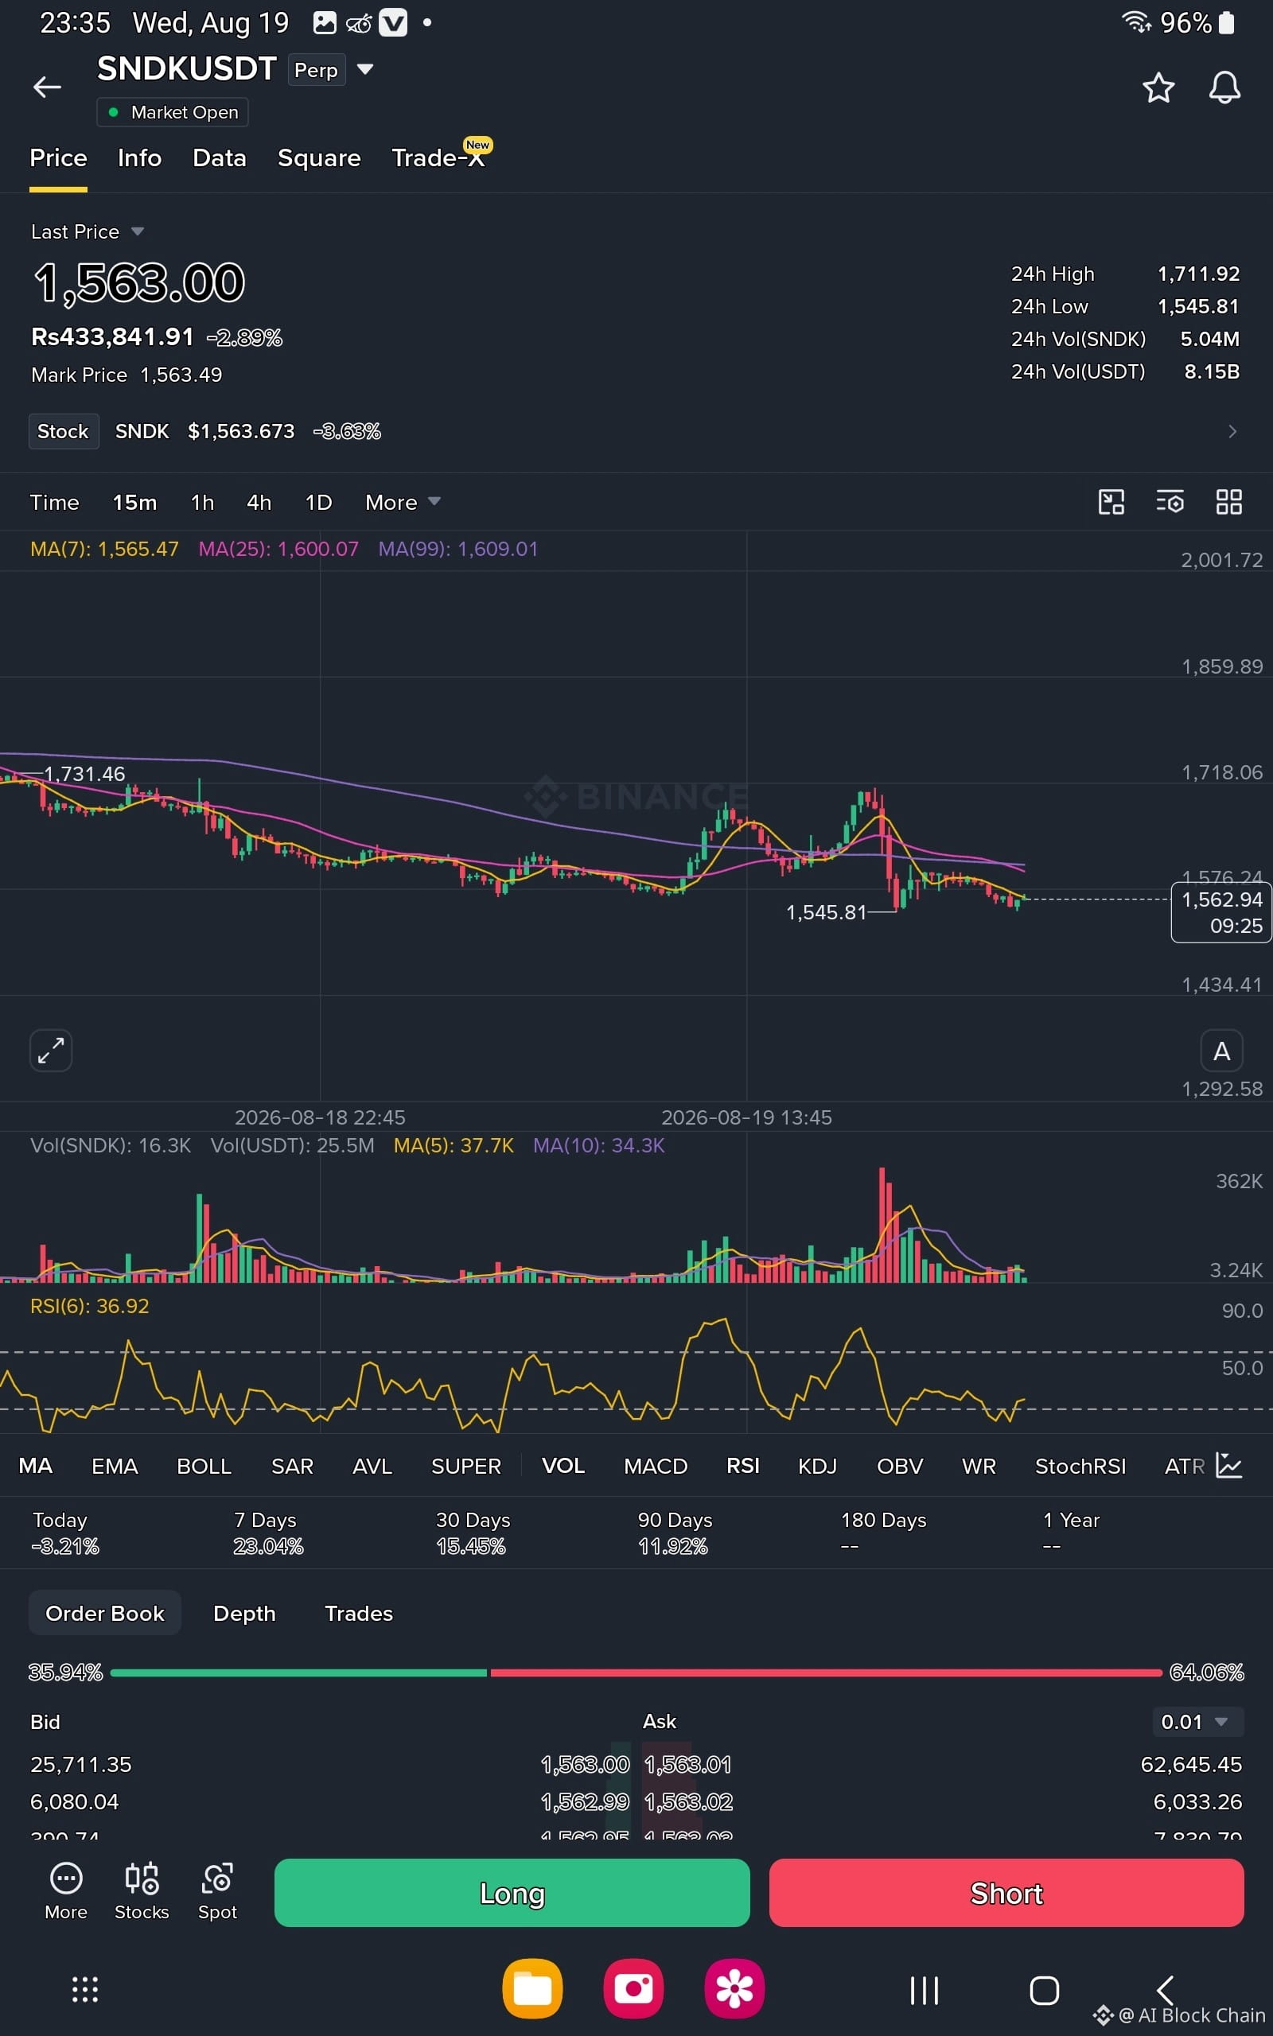
Task: Toggle OBV sub-indicator
Action: (900, 1466)
